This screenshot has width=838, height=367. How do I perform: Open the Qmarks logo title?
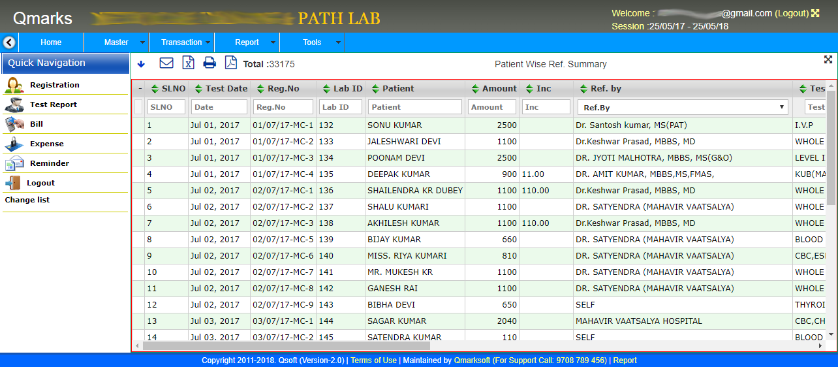[42, 18]
